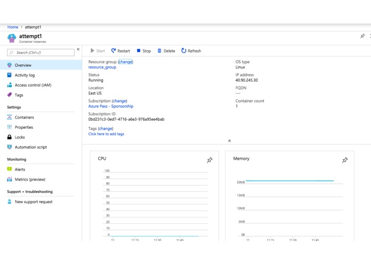Open Azure Pass - Sponsorship link
Image resolution: width=371 pixels, height=264 pixels.
click(110, 106)
